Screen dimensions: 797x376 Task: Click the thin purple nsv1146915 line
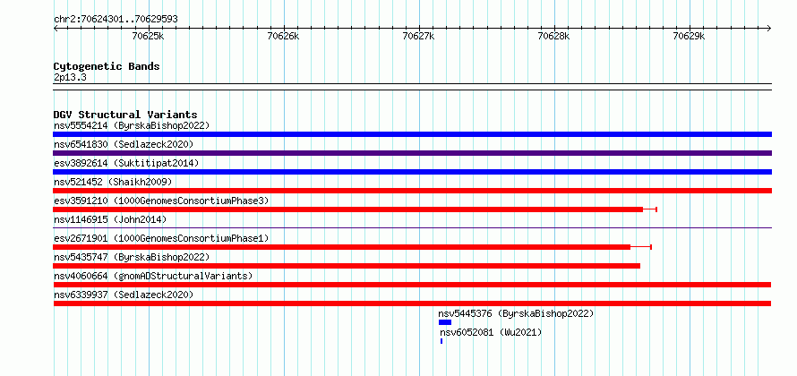pyautogui.click(x=412, y=228)
